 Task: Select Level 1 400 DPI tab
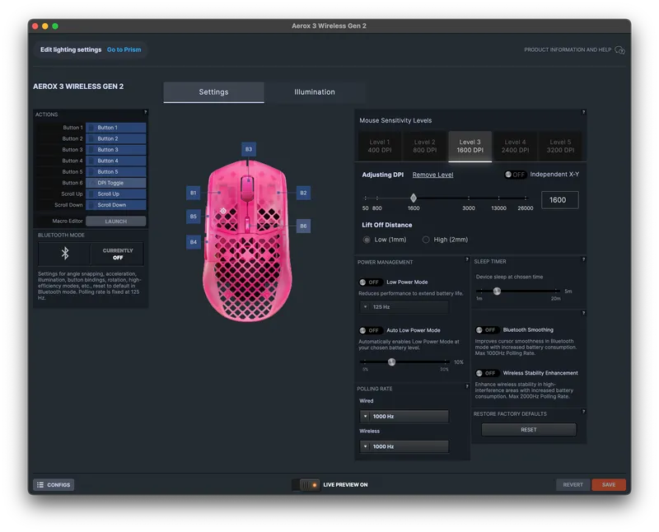click(380, 146)
